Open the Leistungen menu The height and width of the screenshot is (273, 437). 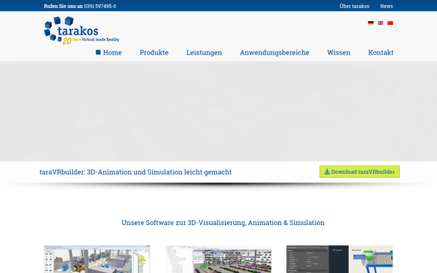[x=204, y=52]
